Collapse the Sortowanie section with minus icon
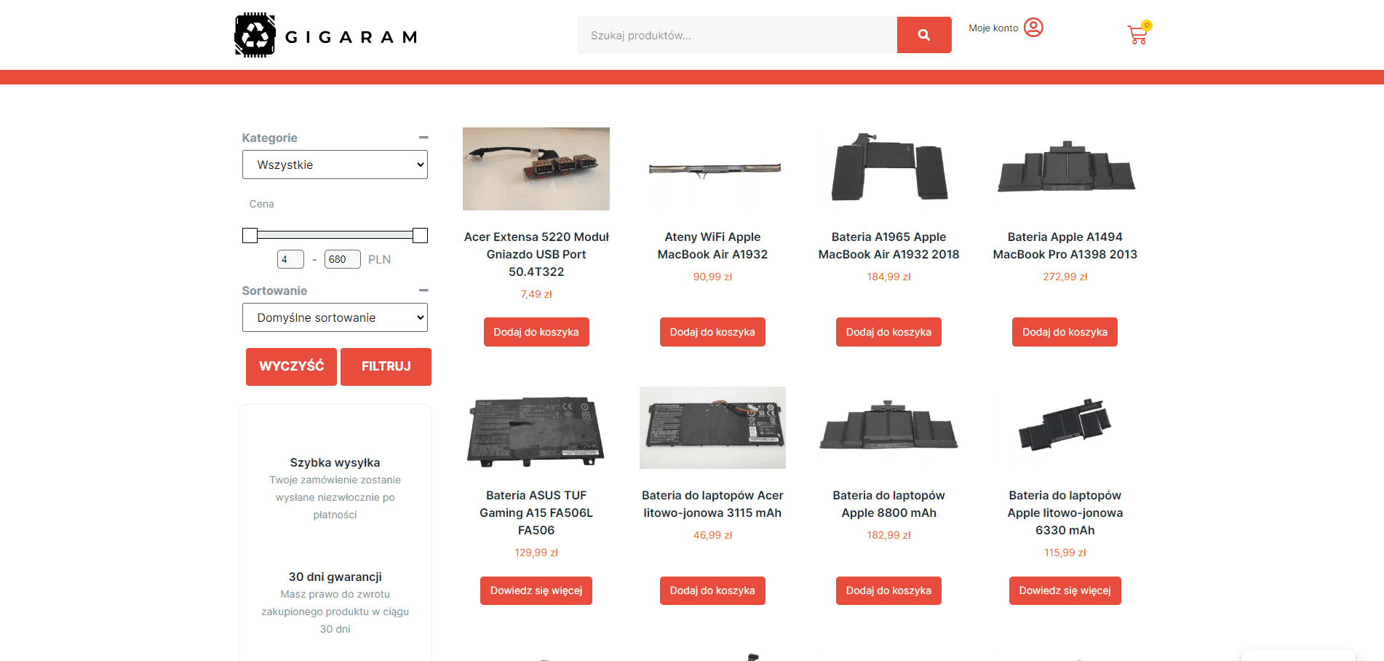 click(x=423, y=290)
